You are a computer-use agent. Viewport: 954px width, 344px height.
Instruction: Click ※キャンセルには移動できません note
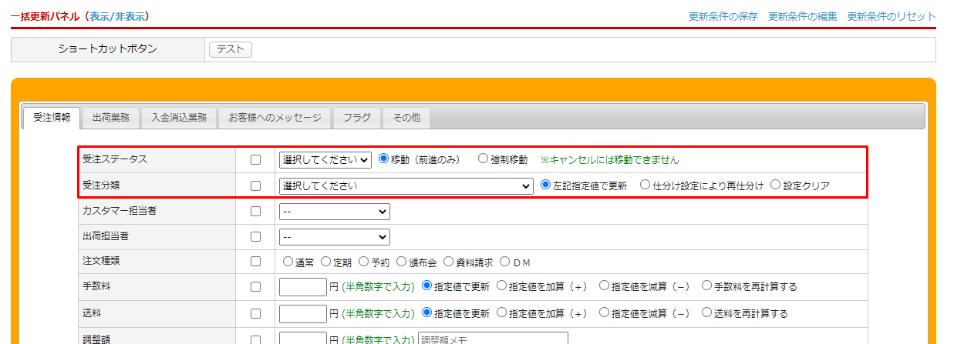(x=609, y=160)
